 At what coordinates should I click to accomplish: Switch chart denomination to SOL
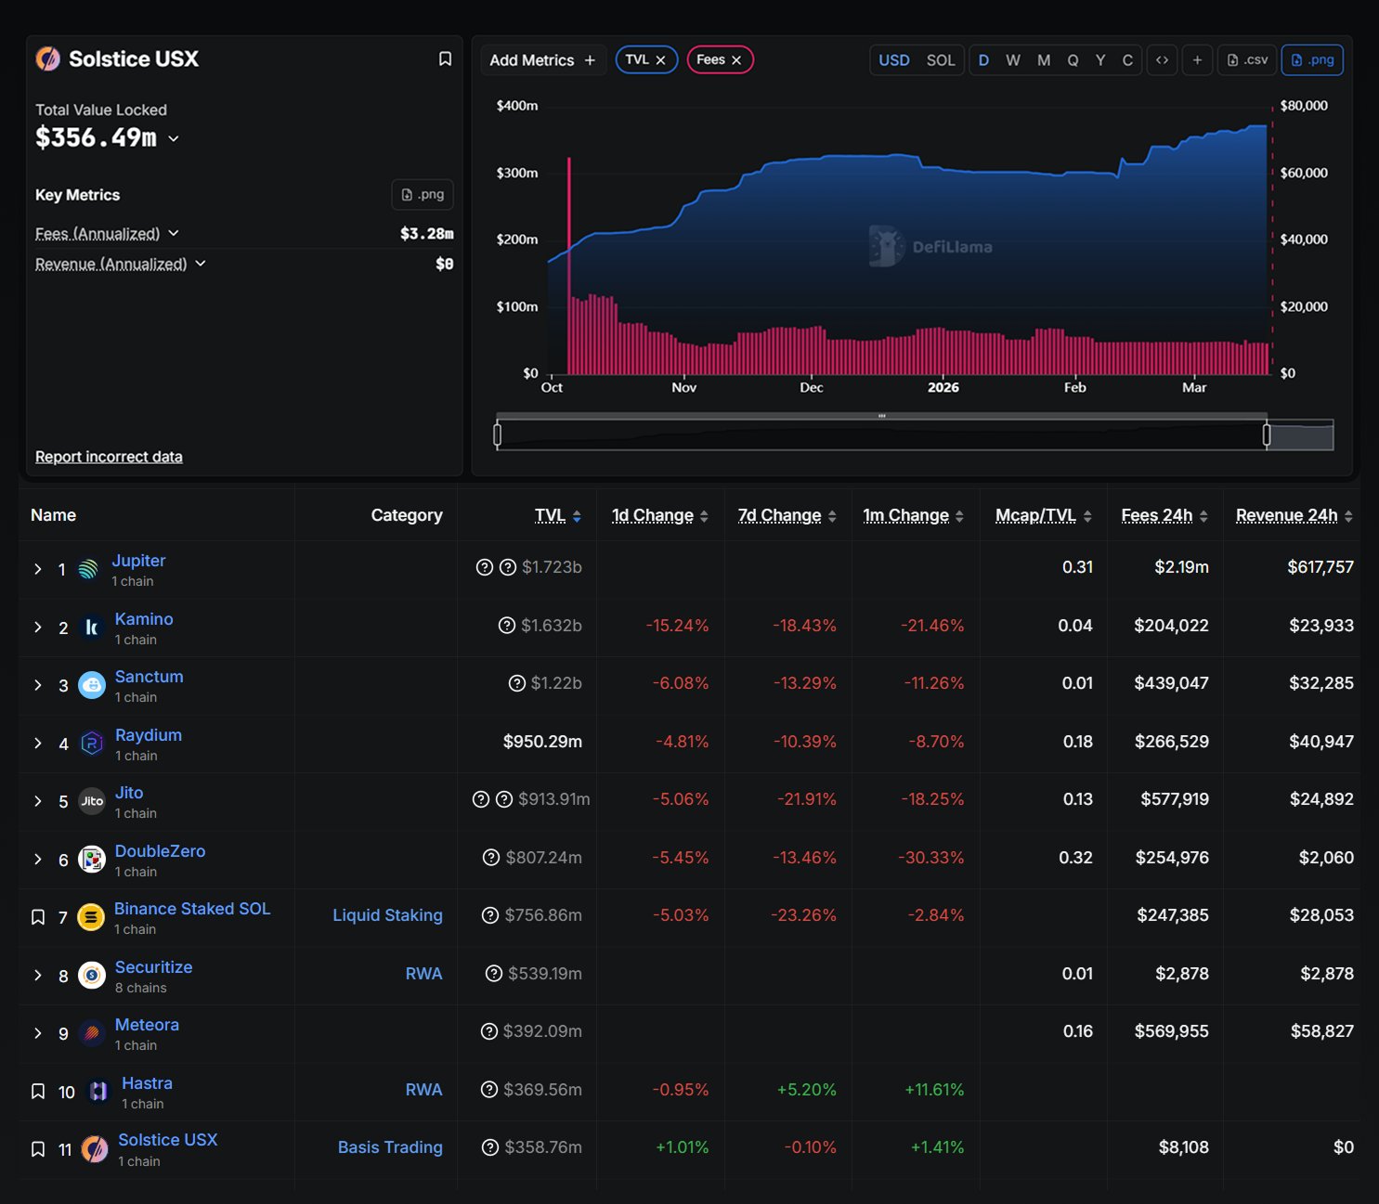940,60
